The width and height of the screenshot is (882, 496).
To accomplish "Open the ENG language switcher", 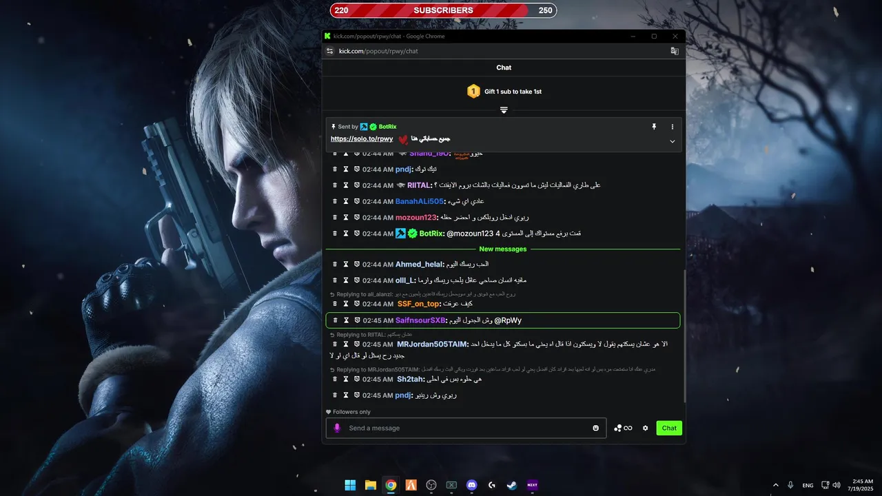I will [x=808, y=486].
